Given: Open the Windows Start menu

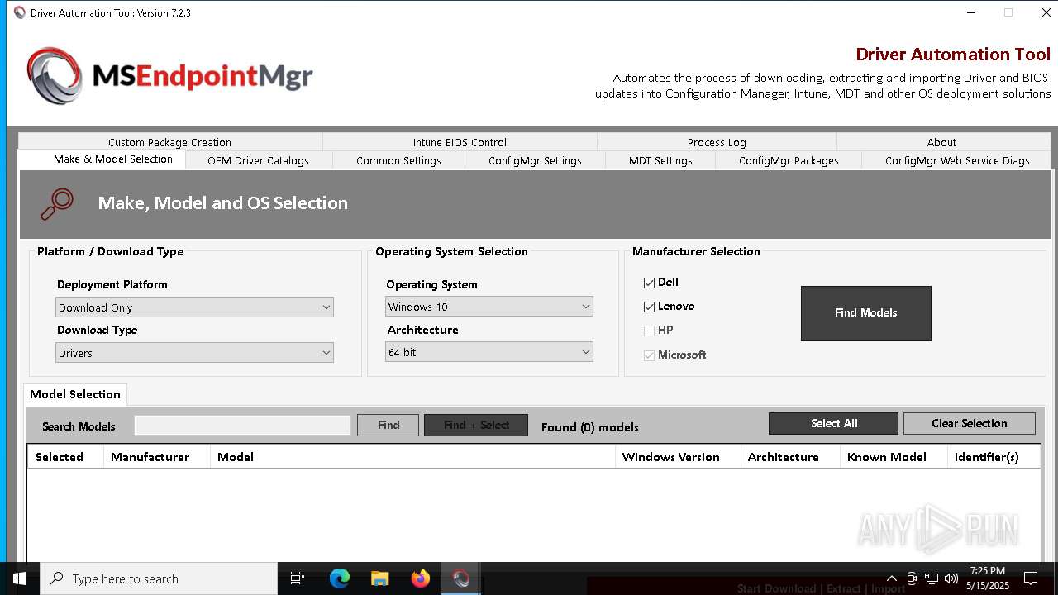Looking at the screenshot, I should pos(20,578).
